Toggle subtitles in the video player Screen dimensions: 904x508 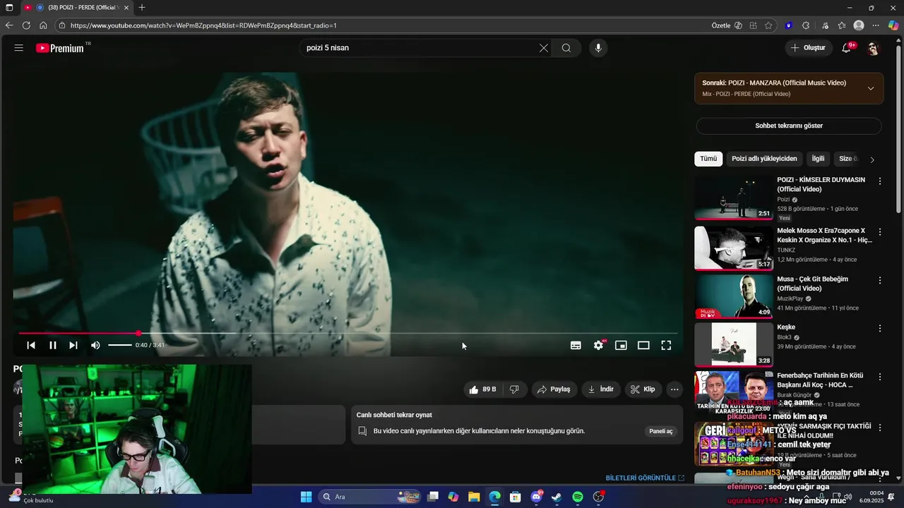pyautogui.click(x=576, y=345)
